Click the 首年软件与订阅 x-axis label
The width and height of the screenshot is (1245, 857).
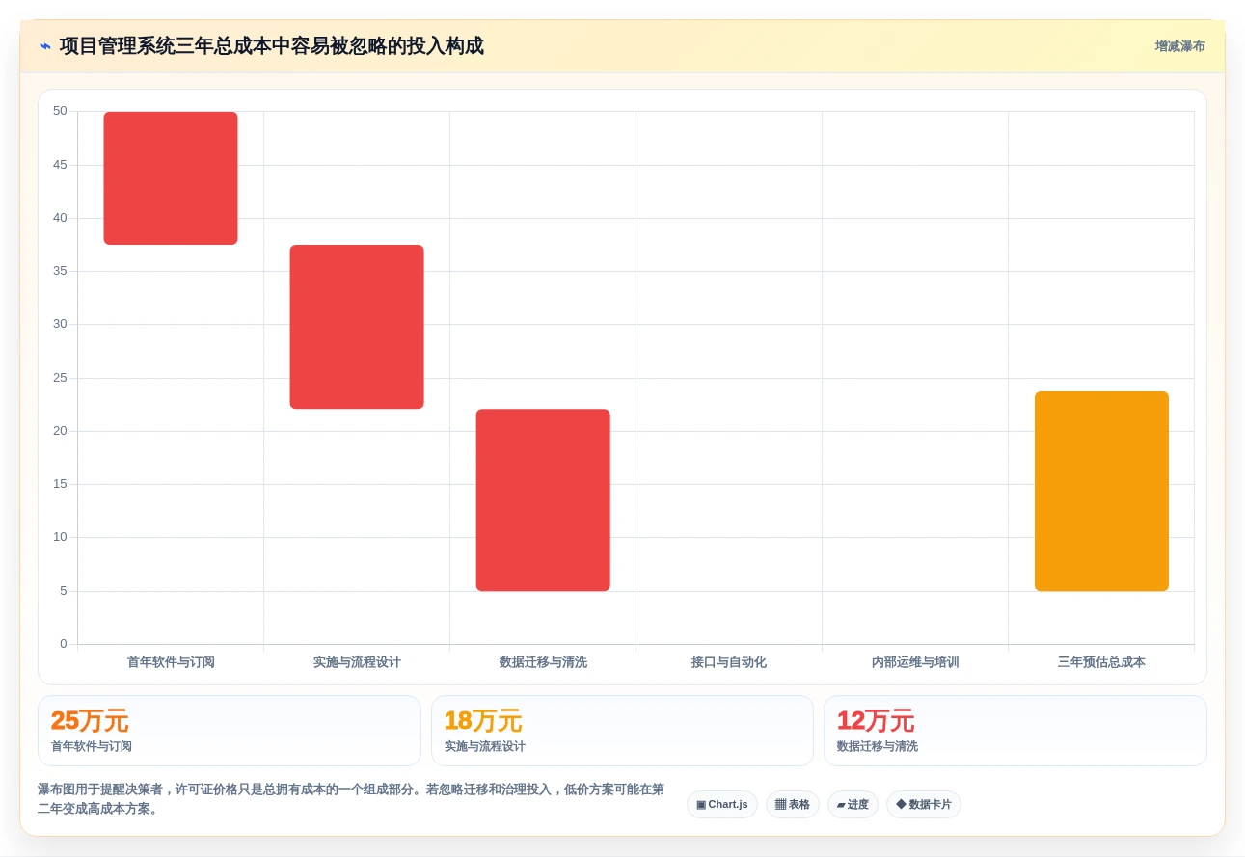tap(171, 662)
